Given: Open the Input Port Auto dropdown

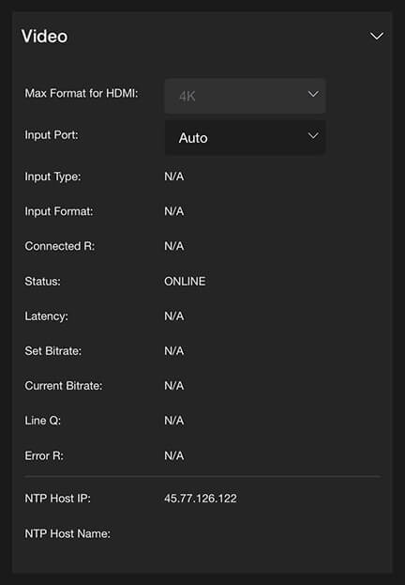Looking at the screenshot, I should (x=246, y=137).
